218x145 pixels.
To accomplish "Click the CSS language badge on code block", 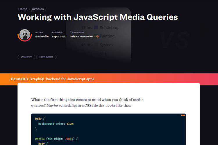I will [x=183, y=115].
